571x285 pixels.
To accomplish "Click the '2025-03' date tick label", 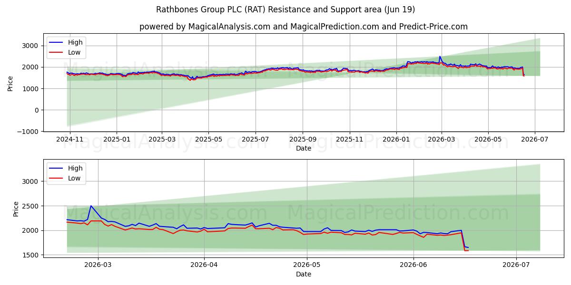I will 162,140.
